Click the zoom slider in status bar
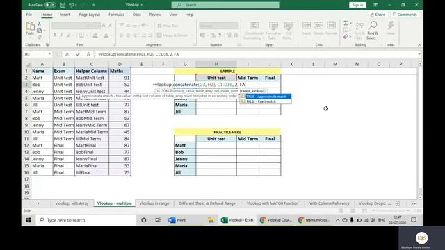Screen dimensions: 445x250 point(391,211)
